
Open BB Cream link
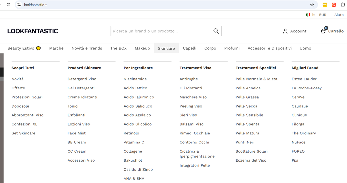(x=77, y=142)
